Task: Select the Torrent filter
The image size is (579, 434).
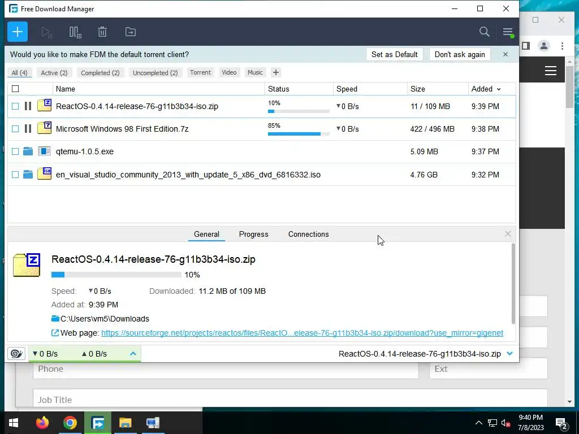Action: click(201, 72)
